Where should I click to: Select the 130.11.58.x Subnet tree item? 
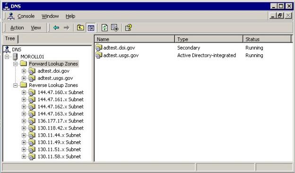tap(59, 156)
